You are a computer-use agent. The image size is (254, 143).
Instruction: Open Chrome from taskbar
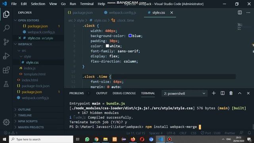pyautogui.click(x=96, y=139)
